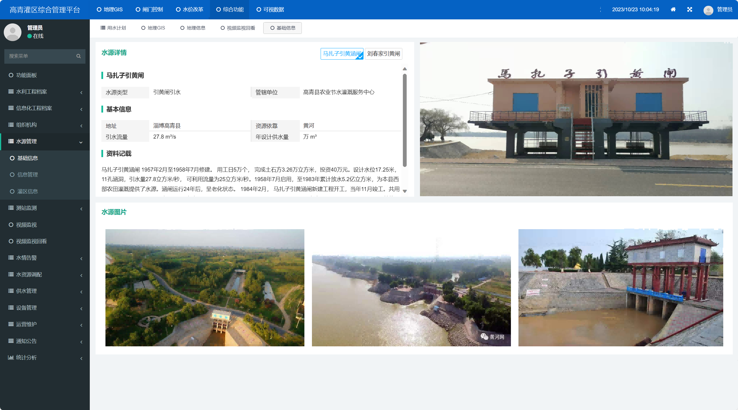Click the 统计分析 bar chart icon
The height and width of the screenshot is (410, 738).
[x=11, y=358]
